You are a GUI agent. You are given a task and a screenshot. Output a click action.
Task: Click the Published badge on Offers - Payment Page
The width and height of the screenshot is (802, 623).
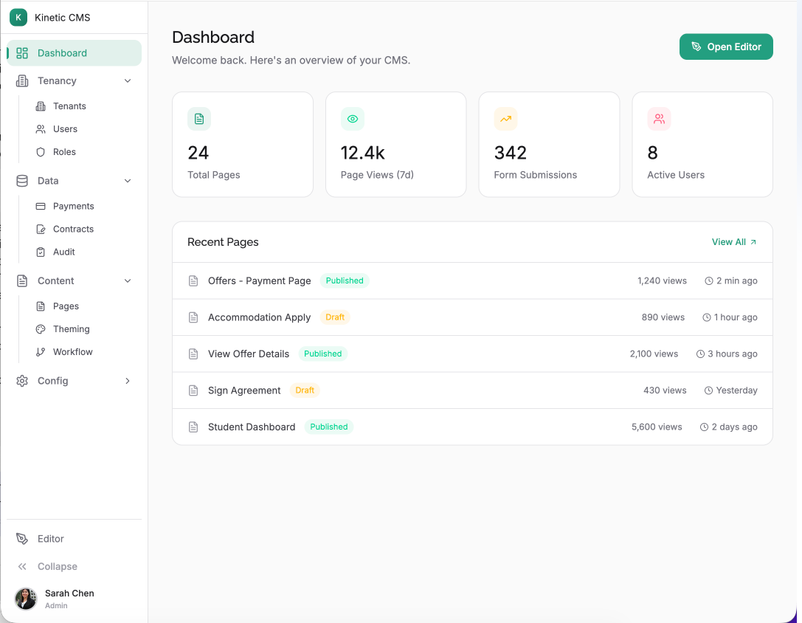coord(345,280)
